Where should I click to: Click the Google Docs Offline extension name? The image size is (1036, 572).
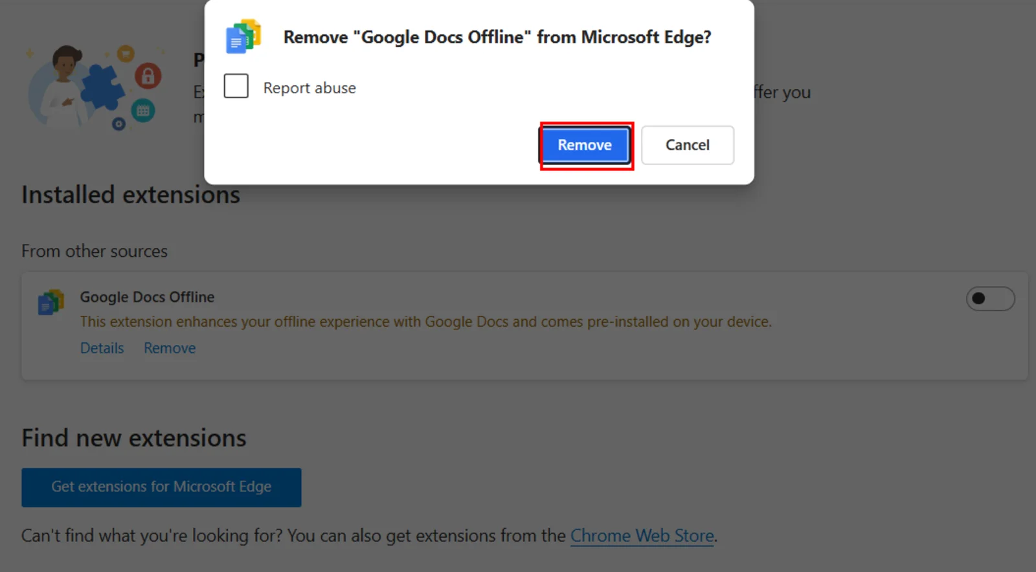(x=147, y=297)
